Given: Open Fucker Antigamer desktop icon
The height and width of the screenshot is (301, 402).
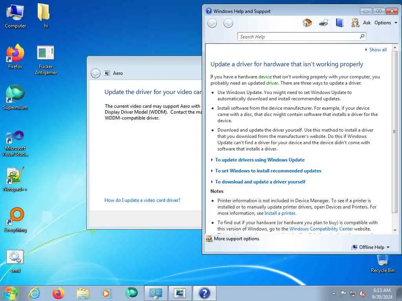Looking at the screenshot, I should (46, 60).
